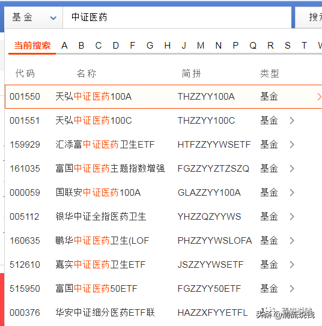This screenshot has height=326, width=322.
Task: Click fund code 515950
Action: pos(25,289)
